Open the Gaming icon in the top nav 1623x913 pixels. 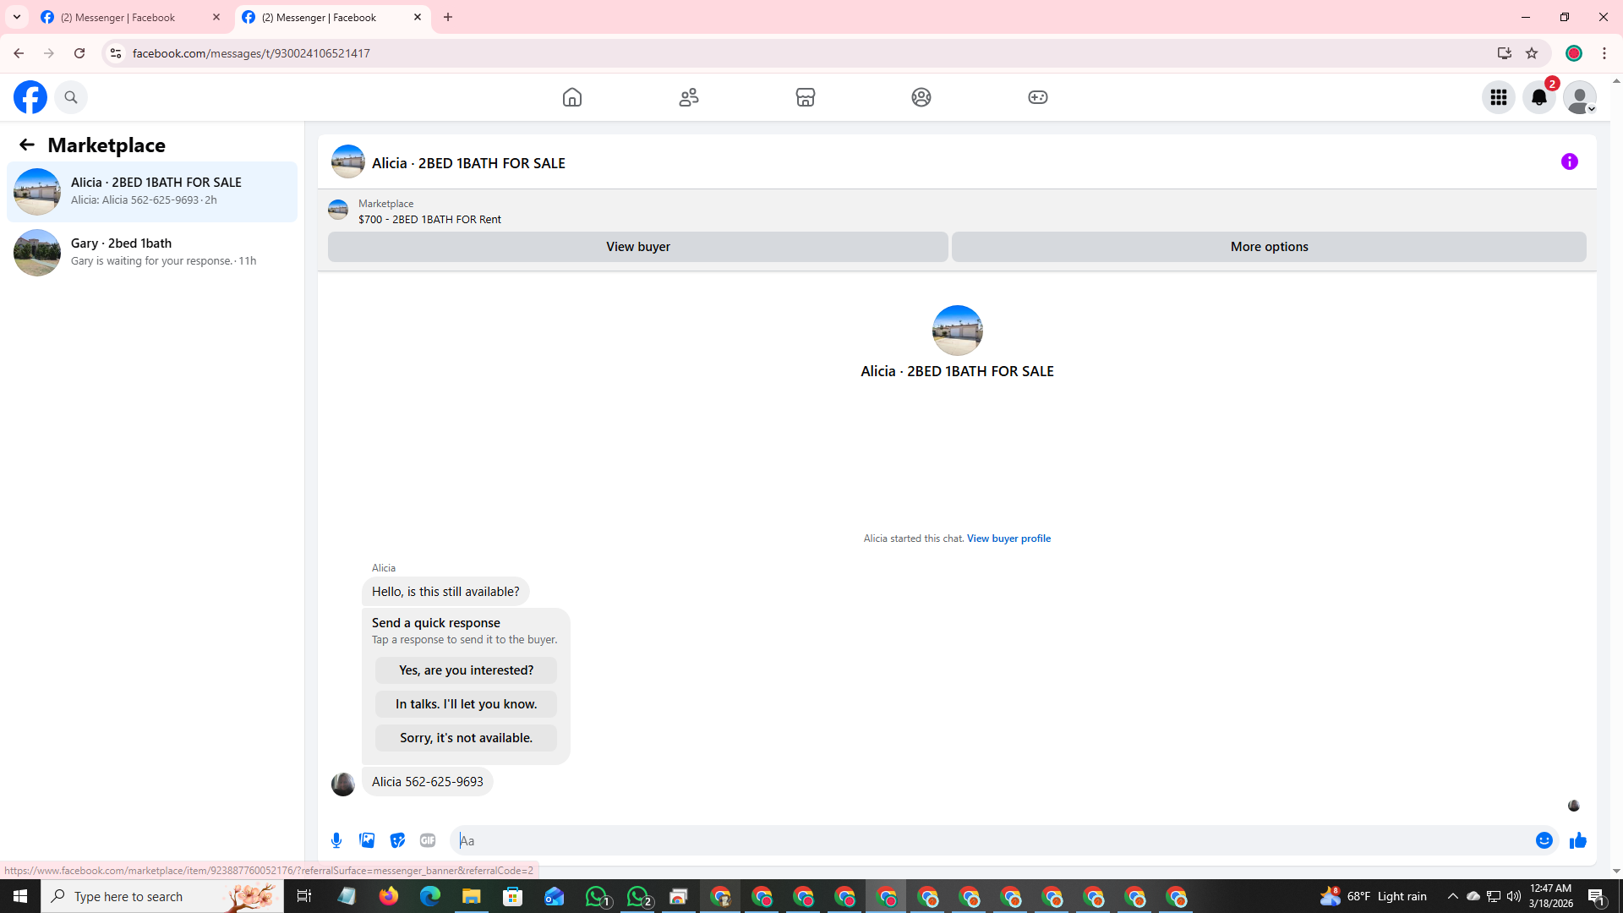point(1038,97)
